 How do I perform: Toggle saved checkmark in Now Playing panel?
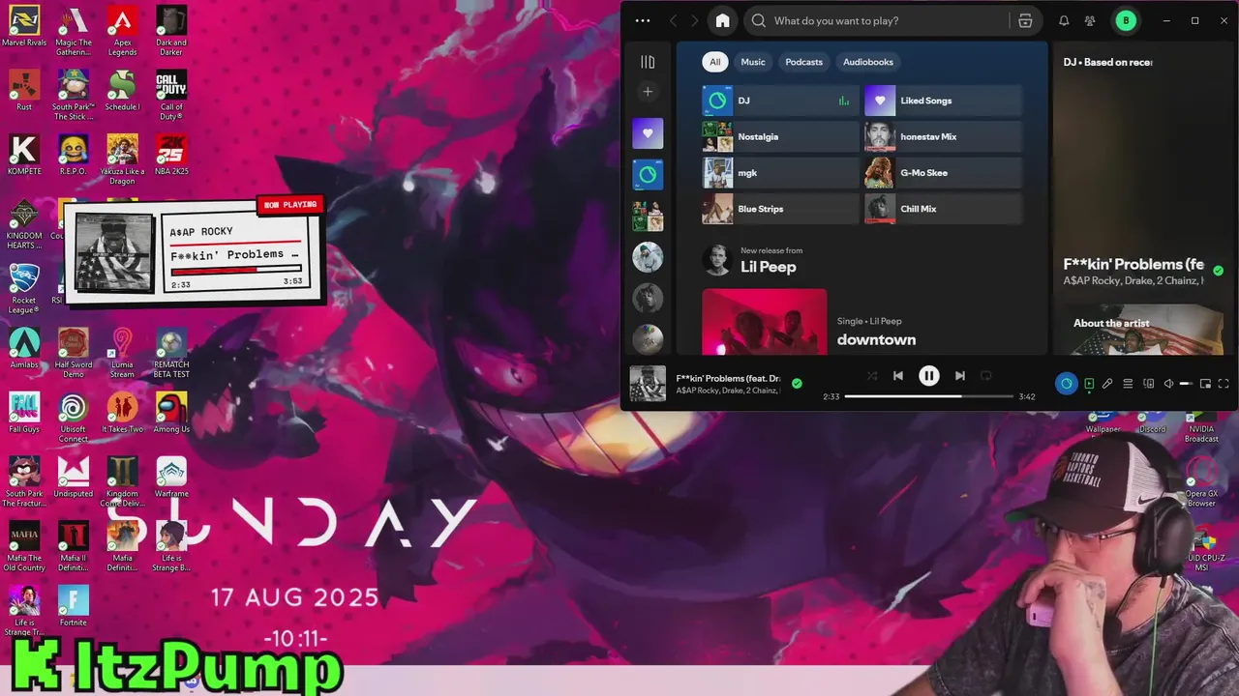1218,271
